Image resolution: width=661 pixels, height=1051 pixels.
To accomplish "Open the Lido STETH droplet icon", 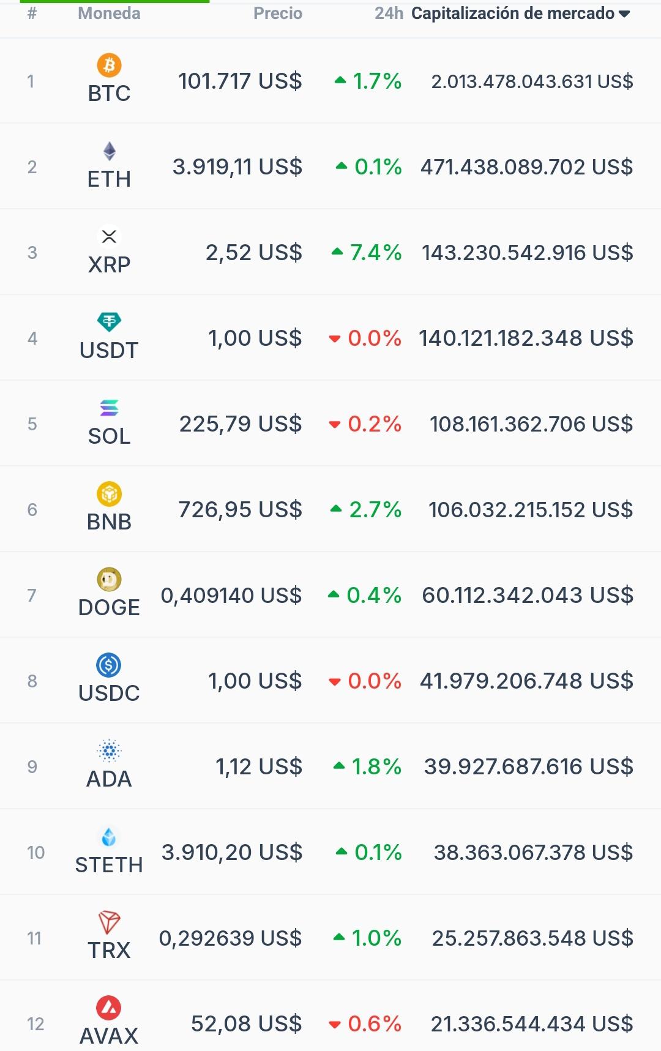I will click(109, 836).
